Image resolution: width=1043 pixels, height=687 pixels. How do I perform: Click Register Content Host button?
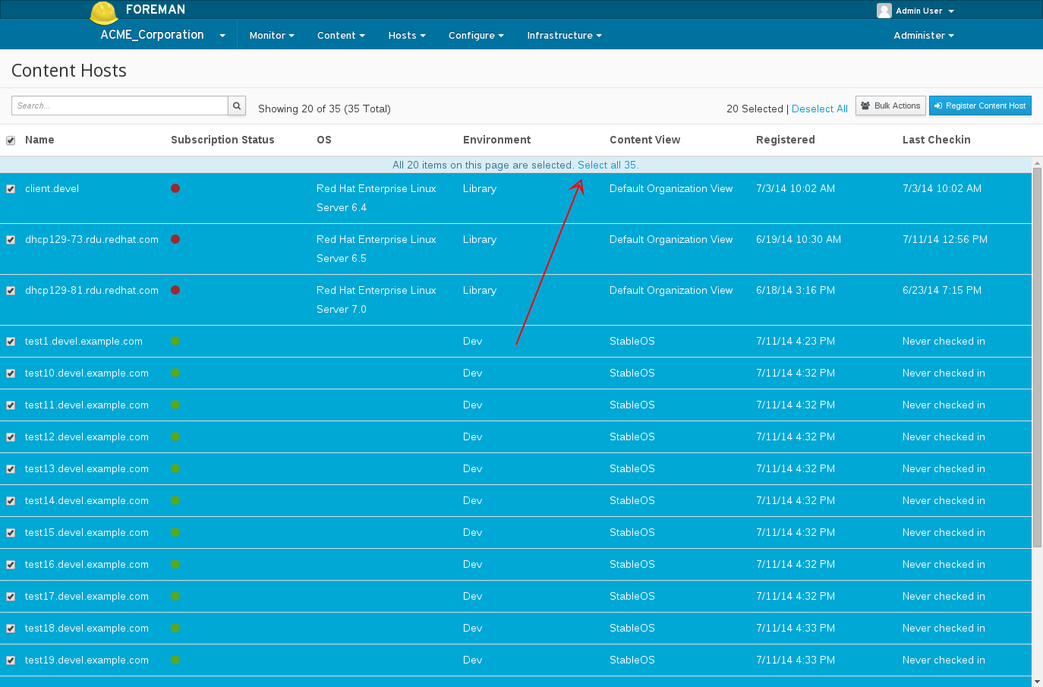pyautogui.click(x=980, y=106)
